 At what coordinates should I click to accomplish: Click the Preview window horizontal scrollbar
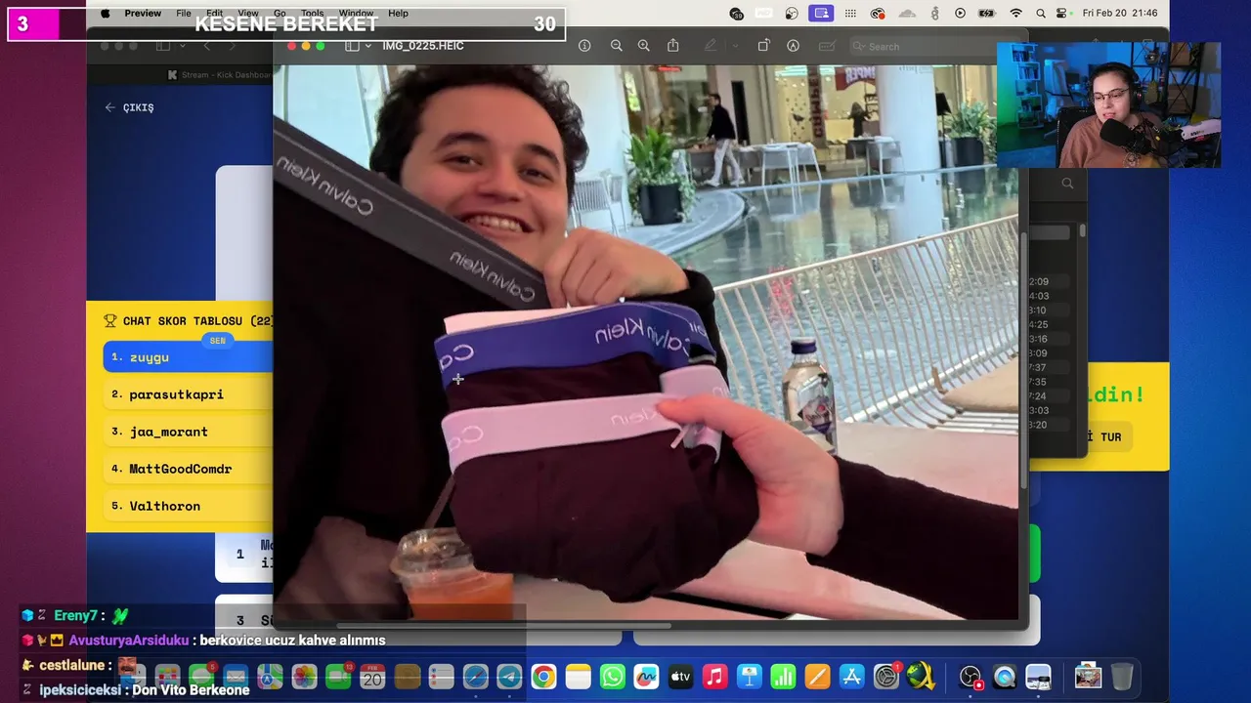(504, 626)
